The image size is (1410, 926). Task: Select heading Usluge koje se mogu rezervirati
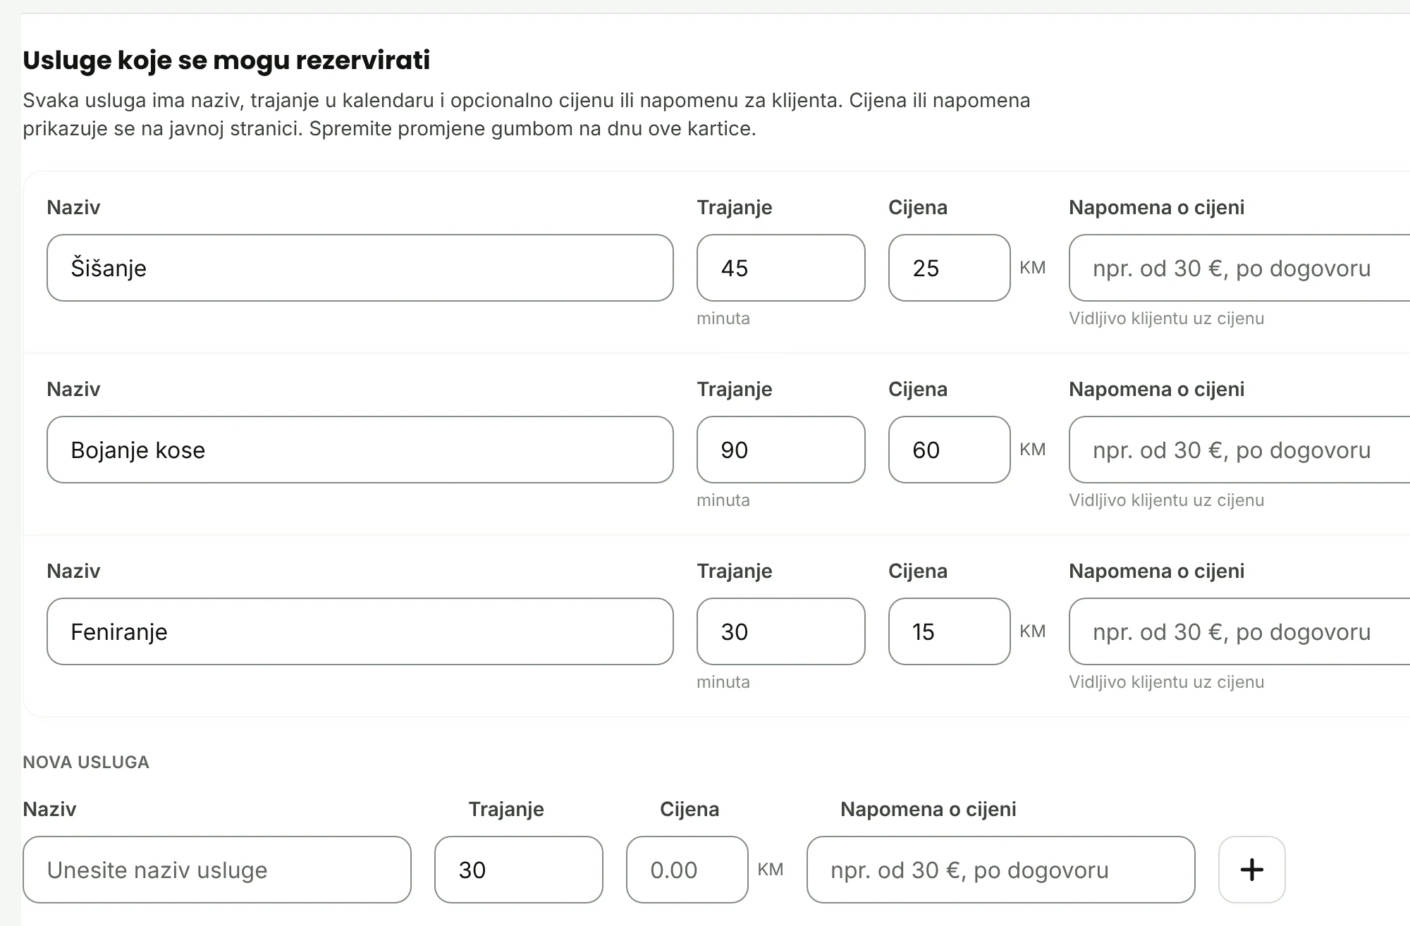click(x=226, y=60)
